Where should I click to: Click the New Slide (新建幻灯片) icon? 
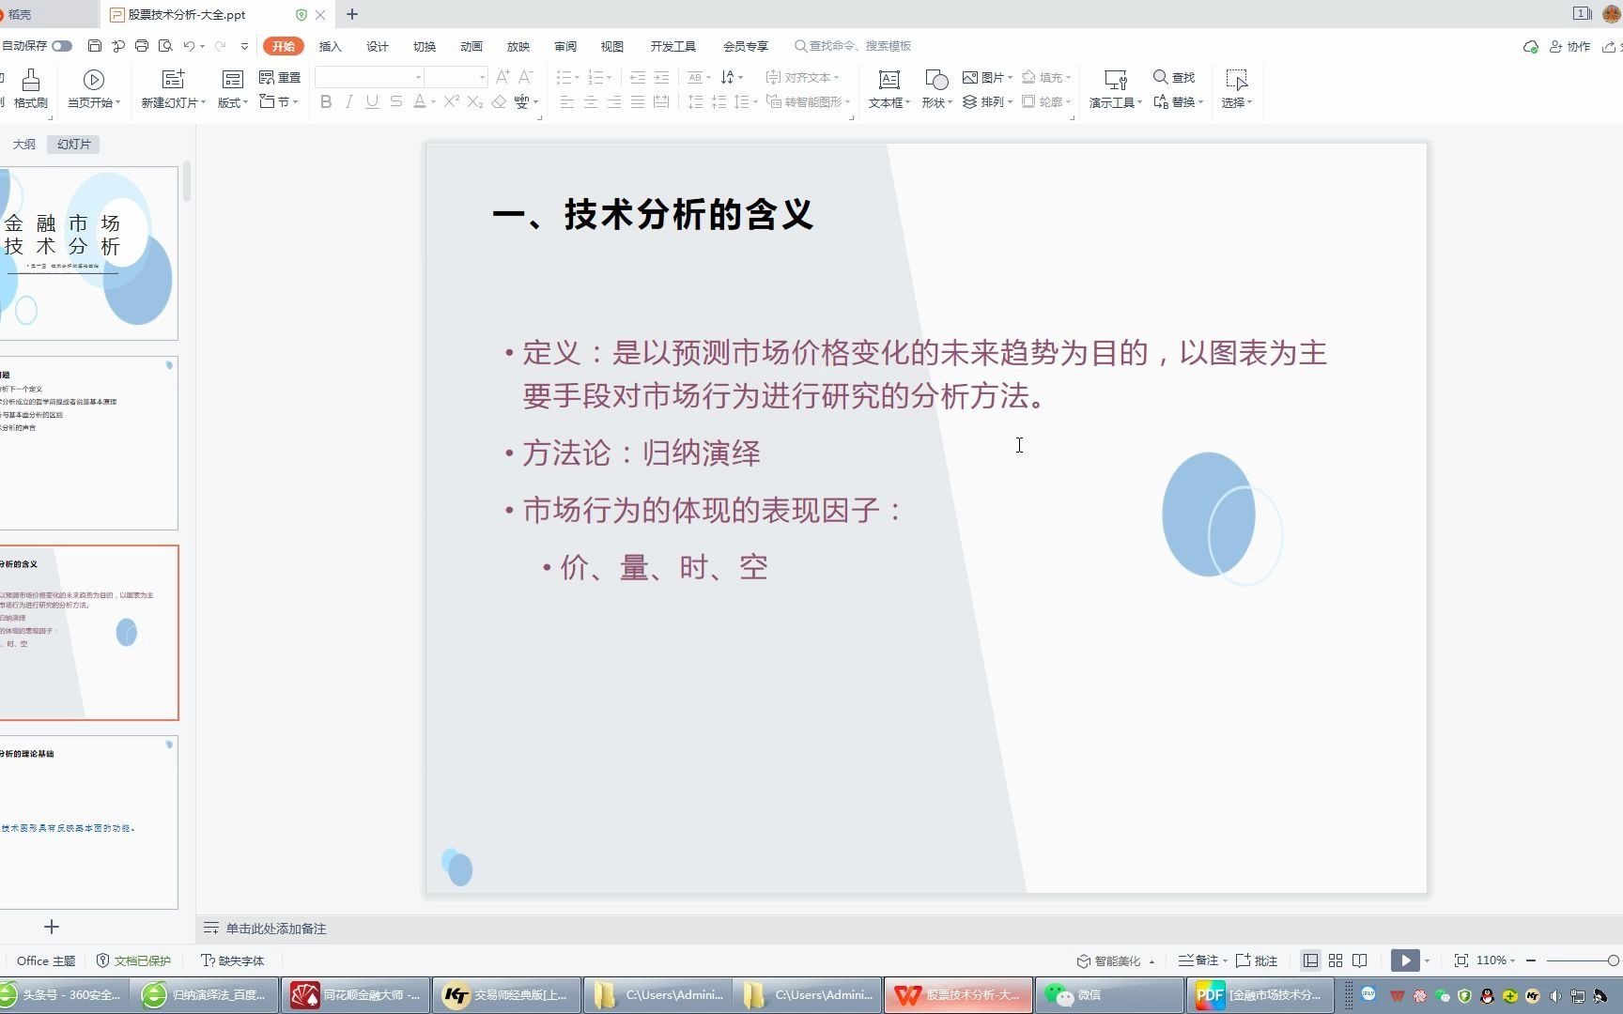click(173, 80)
